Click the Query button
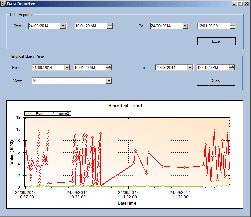The height and width of the screenshot is (217, 251). click(216, 81)
